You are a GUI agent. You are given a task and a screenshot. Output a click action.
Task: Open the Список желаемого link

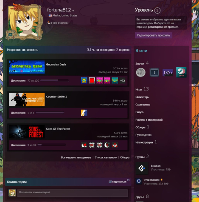(x=106, y=157)
